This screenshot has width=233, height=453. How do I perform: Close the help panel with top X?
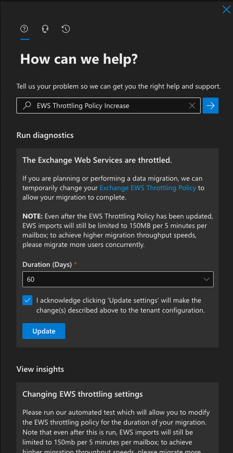(x=227, y=9)
